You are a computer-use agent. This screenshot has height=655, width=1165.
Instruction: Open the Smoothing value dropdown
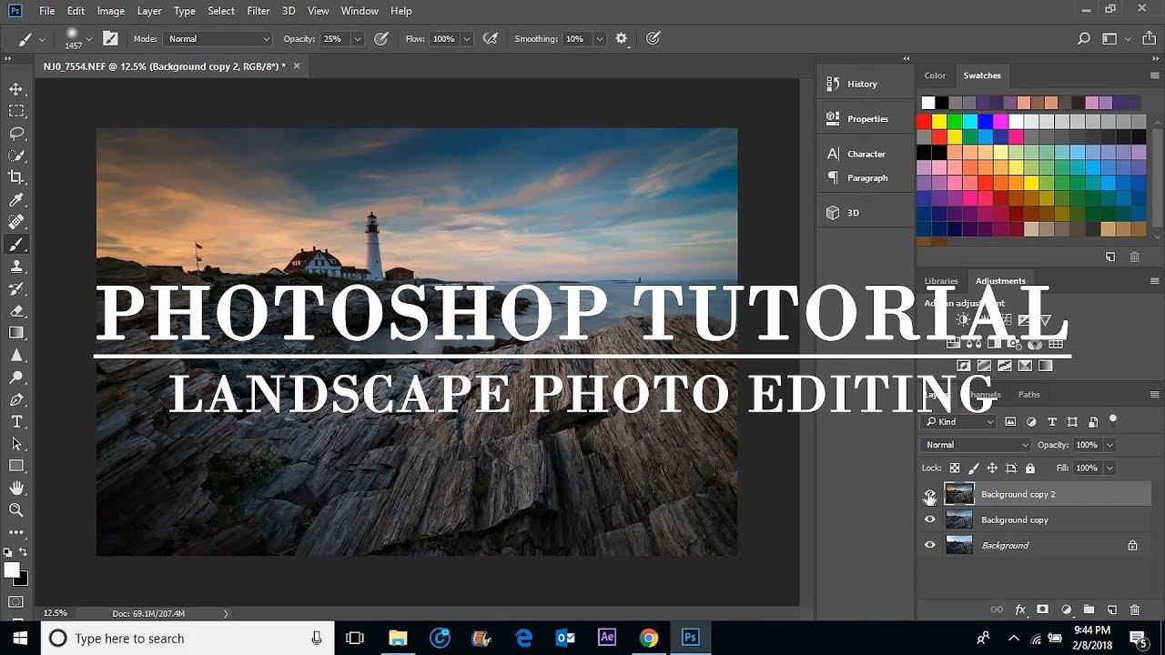coord(599,39)
